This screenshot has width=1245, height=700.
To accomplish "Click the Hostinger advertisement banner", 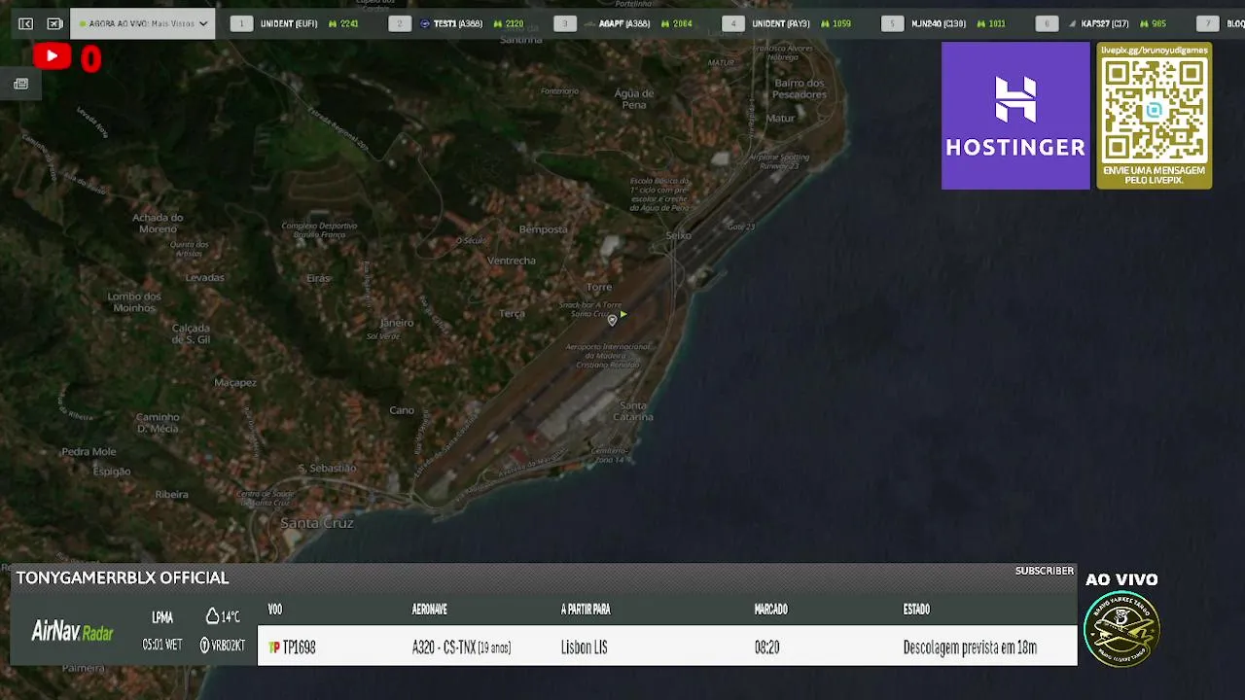I will coord(1015,116).
